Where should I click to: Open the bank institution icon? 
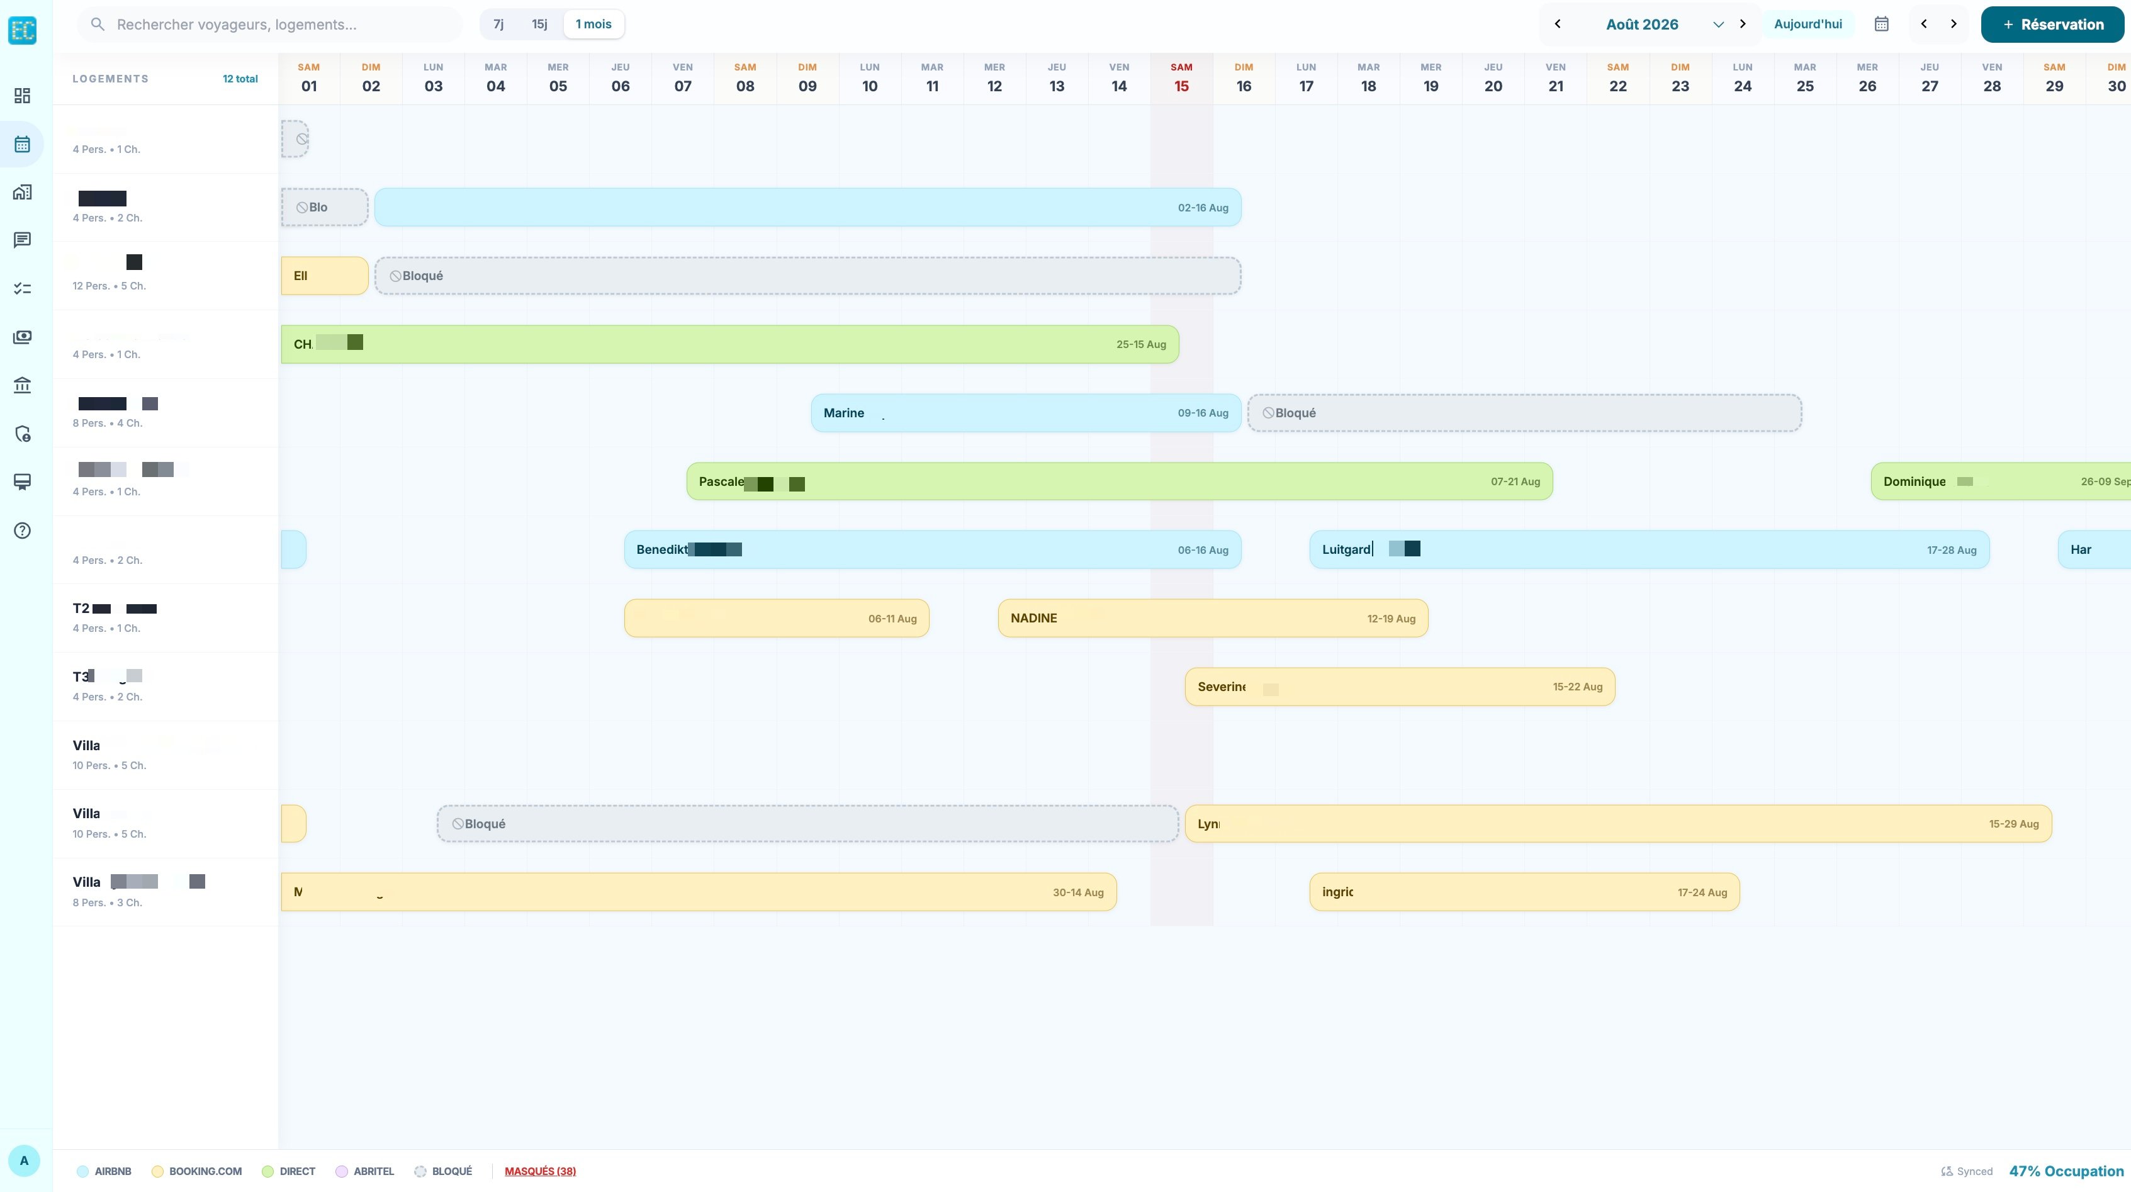point(21,385)
